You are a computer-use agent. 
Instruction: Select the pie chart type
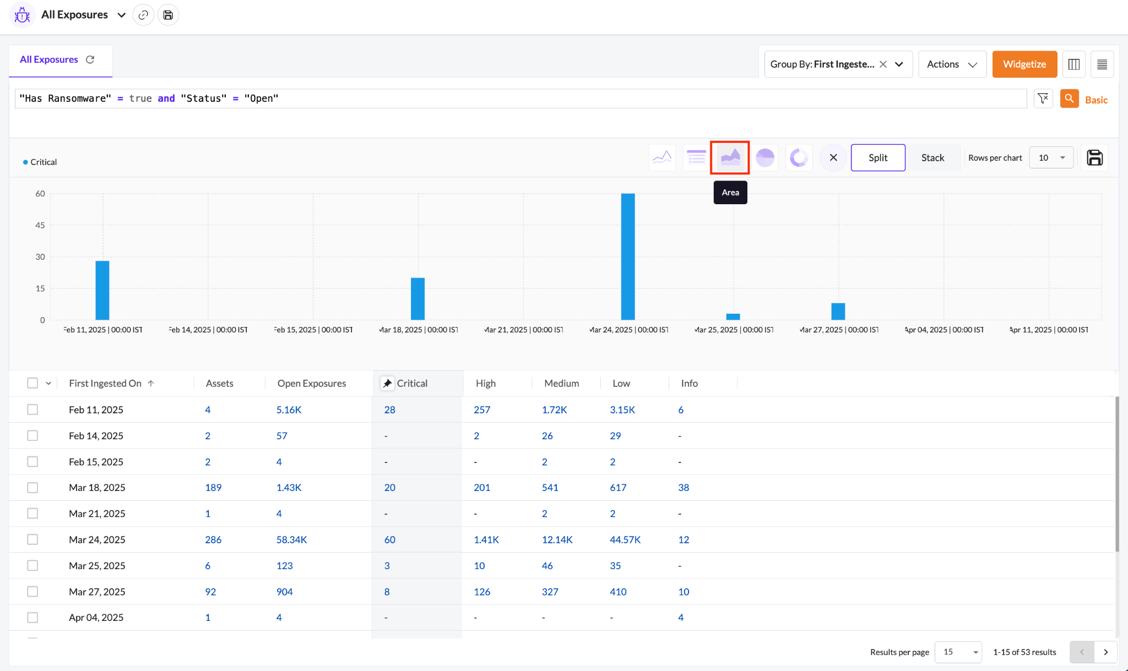click(x=765, y=158)
